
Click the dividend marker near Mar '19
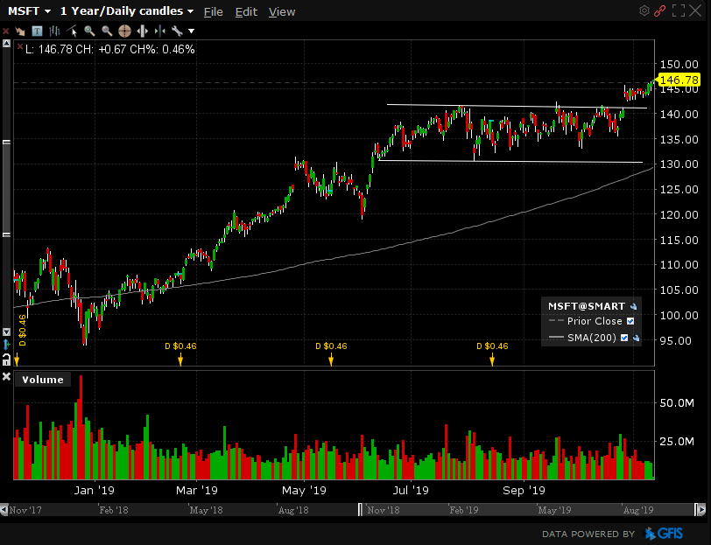(x=180, y=353)
